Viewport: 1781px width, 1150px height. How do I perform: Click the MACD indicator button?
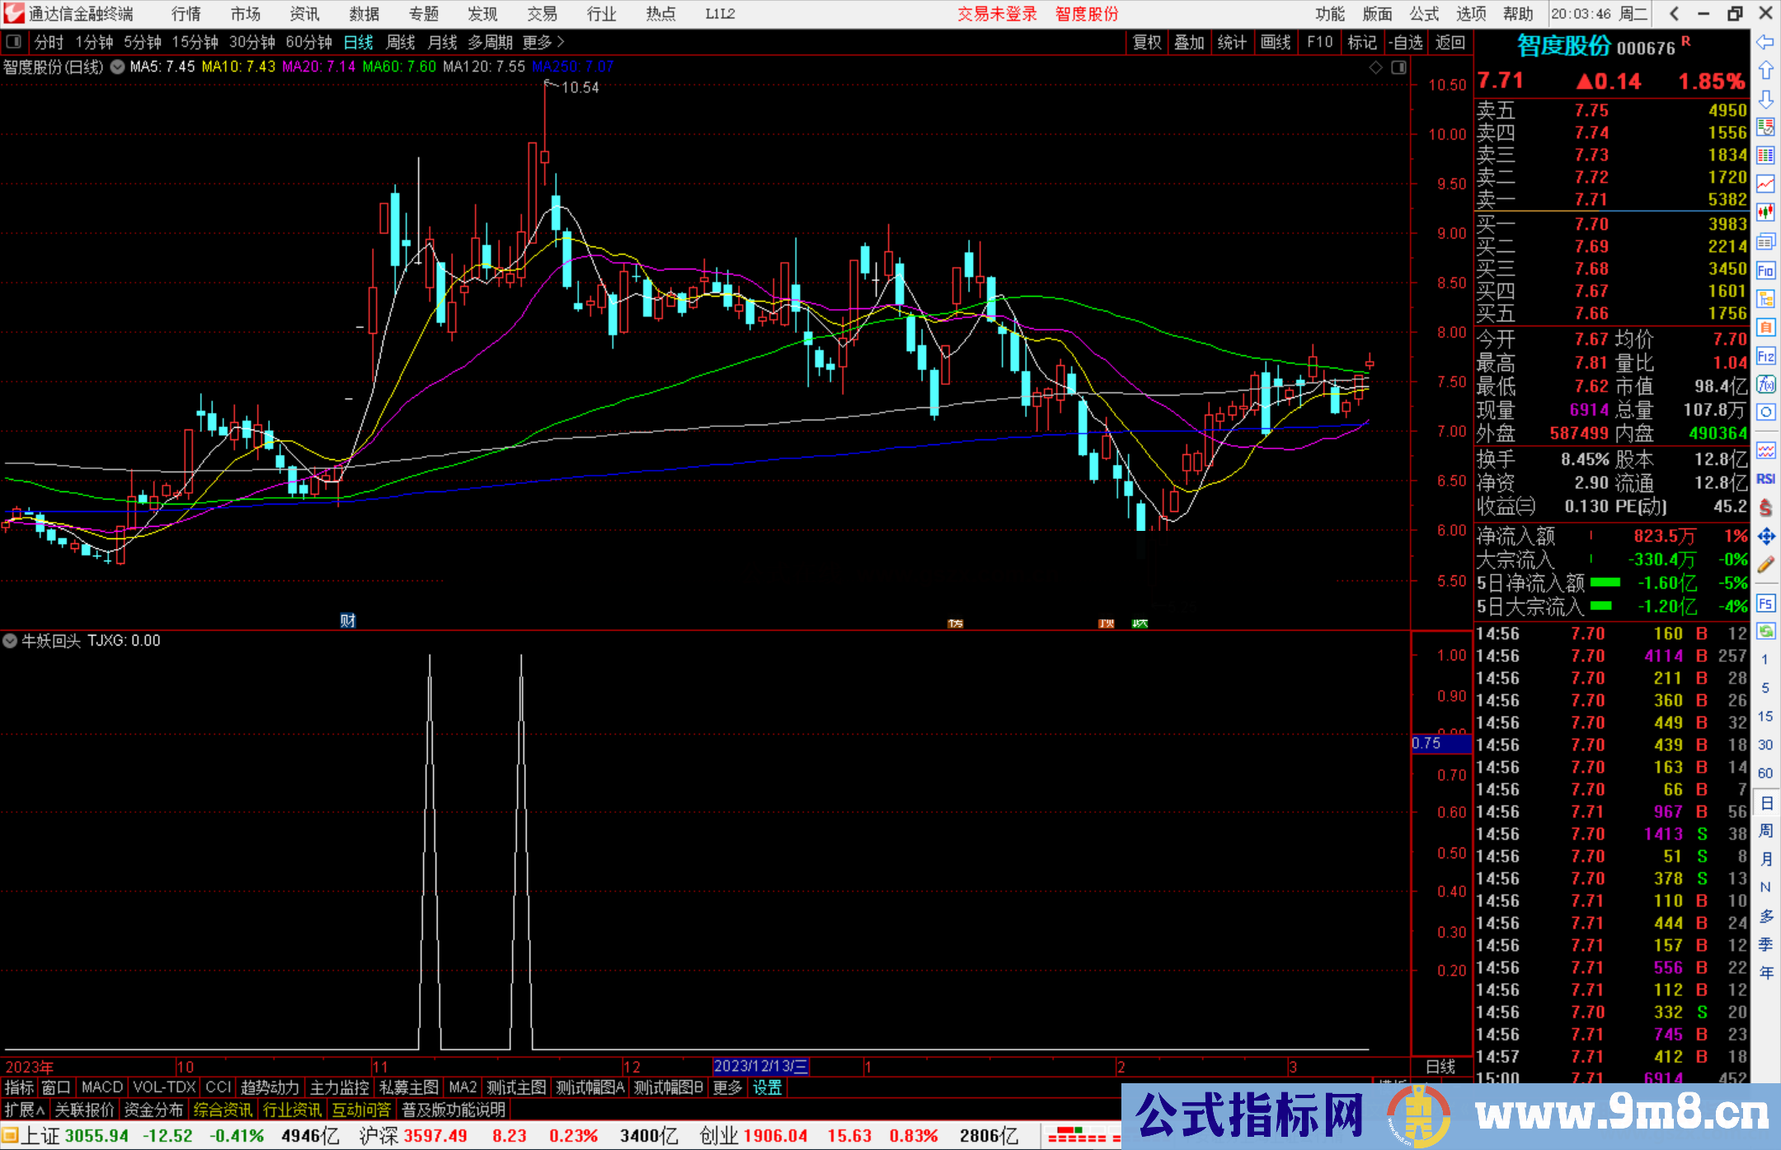[101, 1087]
